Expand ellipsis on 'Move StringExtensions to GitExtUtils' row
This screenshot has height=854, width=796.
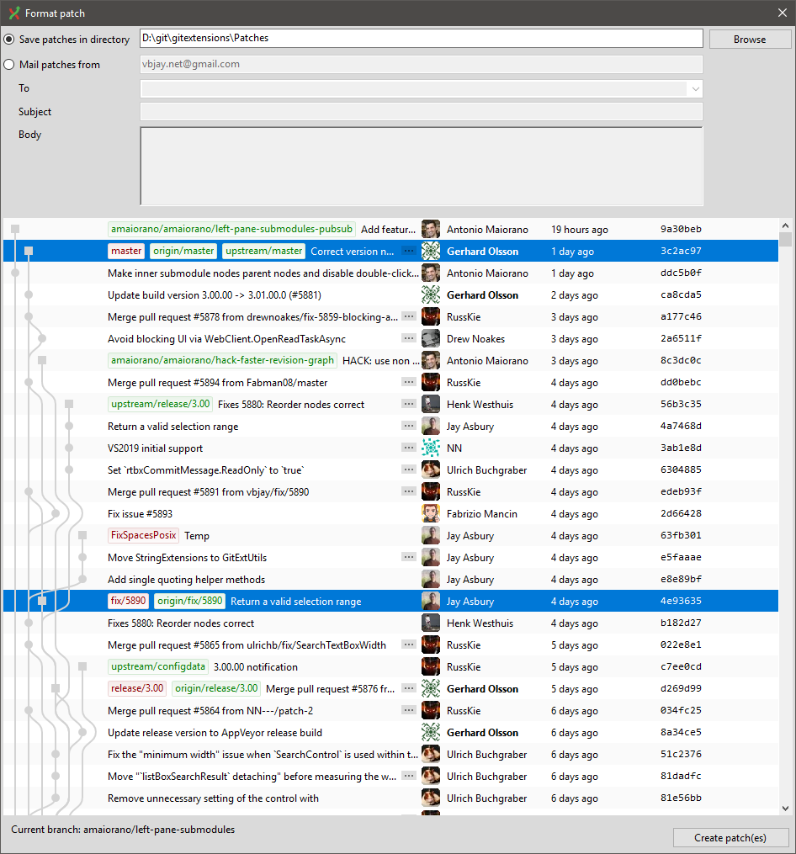409,557
